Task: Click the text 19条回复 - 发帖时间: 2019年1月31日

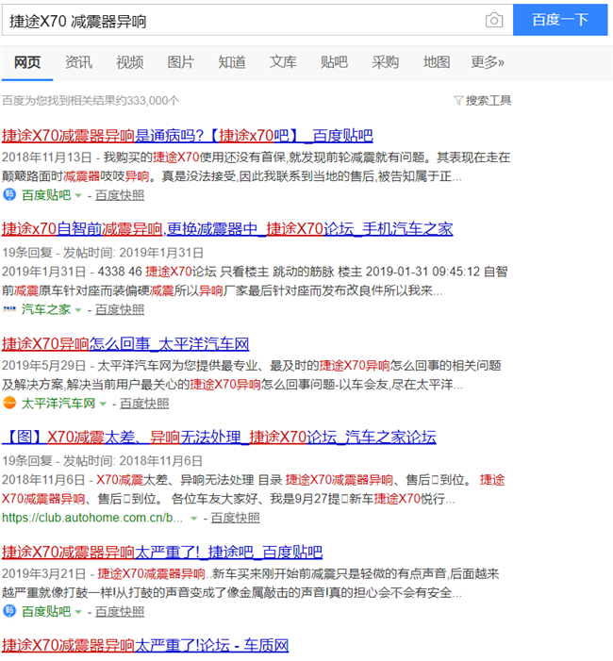Action: coord(103,253)
